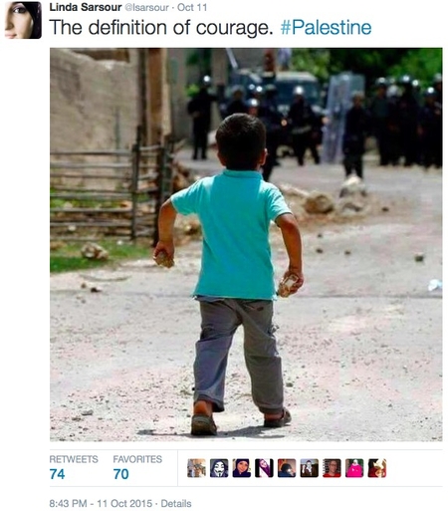The height and width of the screenshot is (511, 448).
Task: Select the red-shirt person avatar with glasses
Action: point(332,468)
